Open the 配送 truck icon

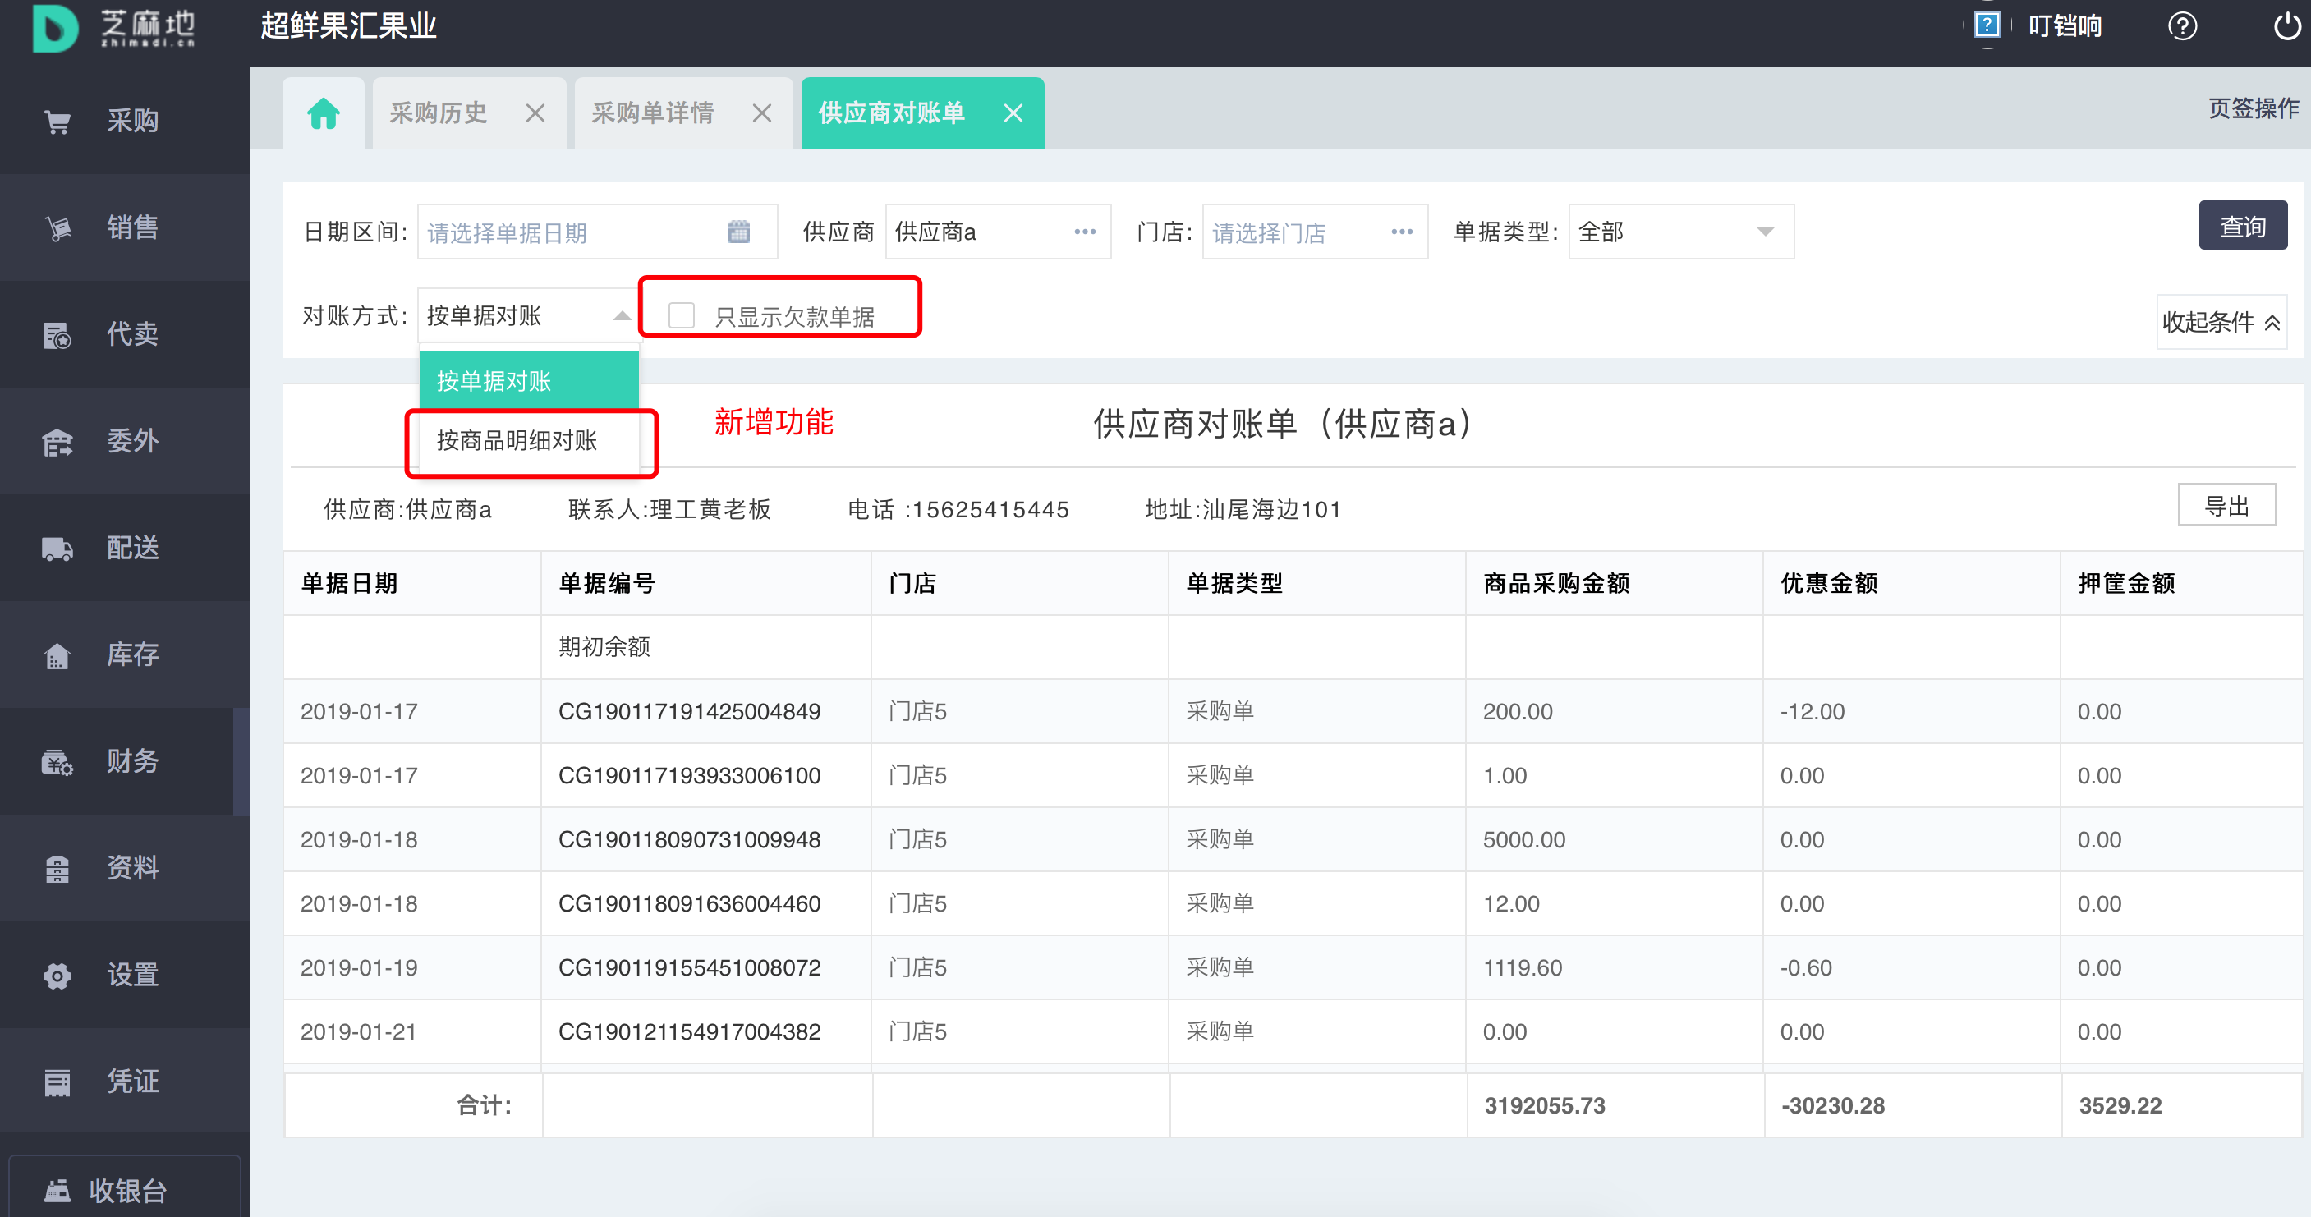57,548
